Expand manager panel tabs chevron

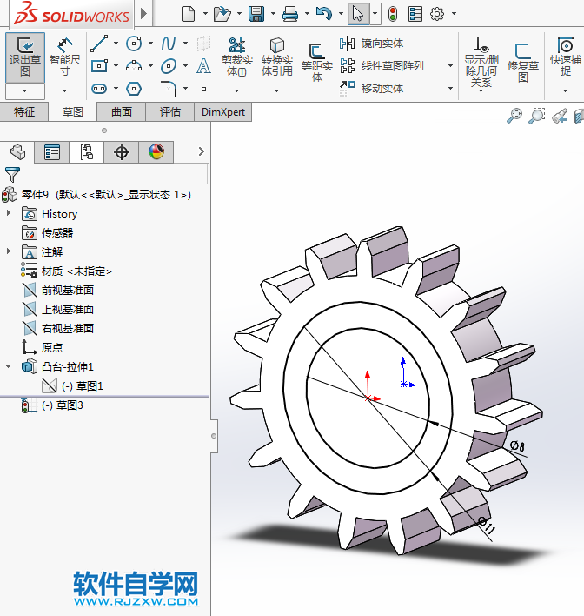click(x=202, y=151)
